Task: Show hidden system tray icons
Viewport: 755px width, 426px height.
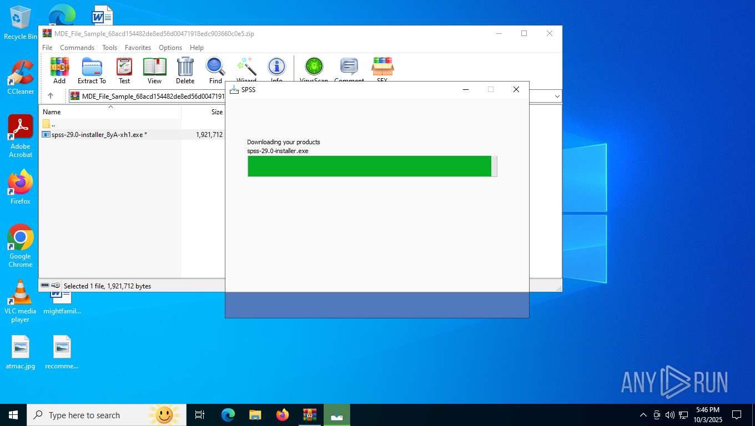Action: (643, 415)
